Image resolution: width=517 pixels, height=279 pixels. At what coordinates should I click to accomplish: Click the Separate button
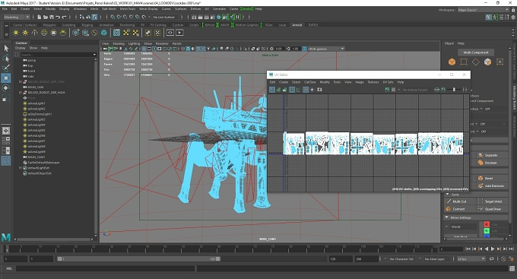point(490,155)
